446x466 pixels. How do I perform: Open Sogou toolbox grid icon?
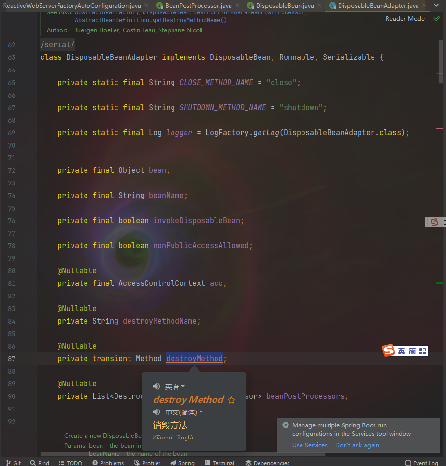coord(422,352)
